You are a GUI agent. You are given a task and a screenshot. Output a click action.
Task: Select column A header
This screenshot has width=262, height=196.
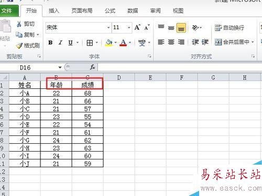point(25,77)
